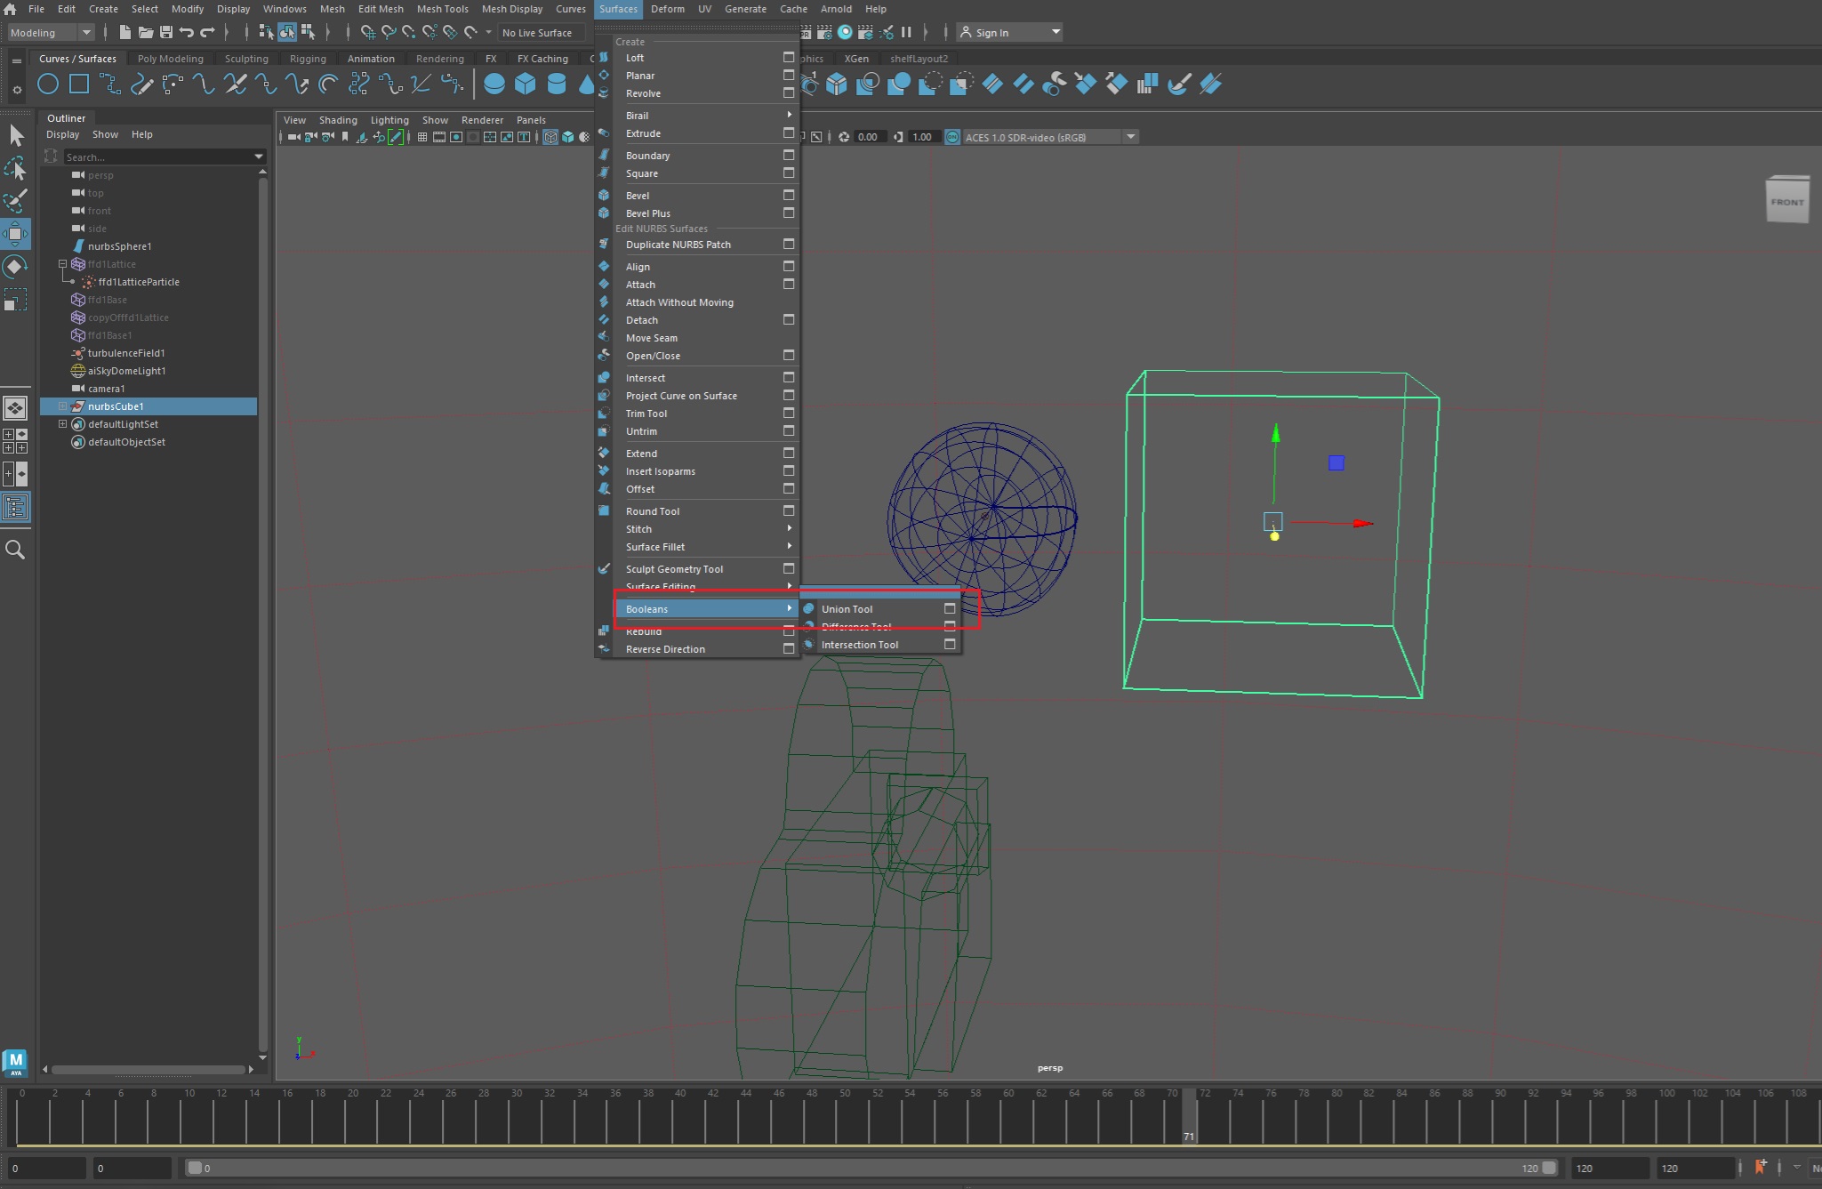Toggle select by component type mode
Viewport: 1822px width, 1189px height.
tap(307, 32)
